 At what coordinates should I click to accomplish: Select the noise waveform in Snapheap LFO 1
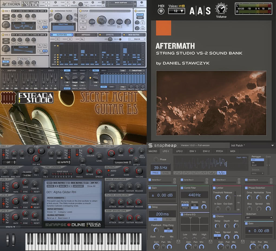tap(212, 173)
